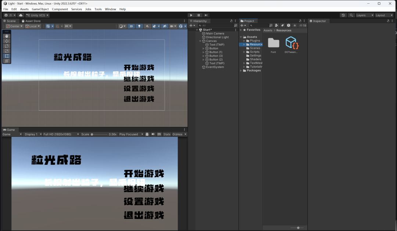Search project by label icon

tap(283, 25)
